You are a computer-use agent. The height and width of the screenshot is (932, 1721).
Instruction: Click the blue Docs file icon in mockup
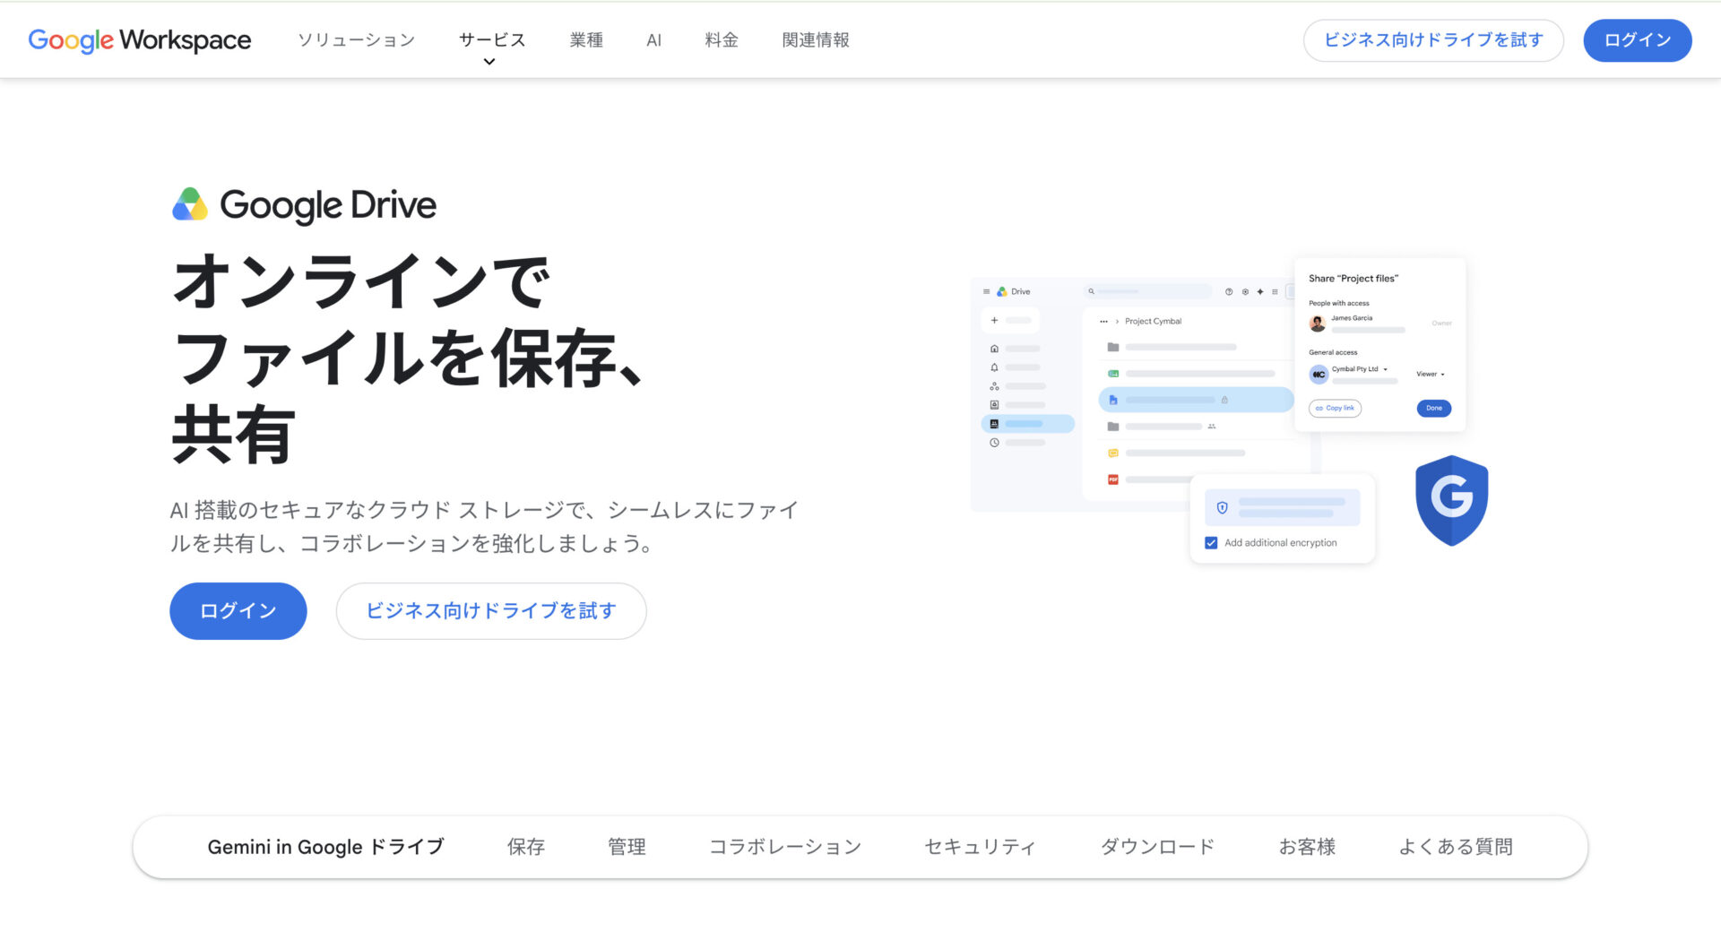point(1113,400)
